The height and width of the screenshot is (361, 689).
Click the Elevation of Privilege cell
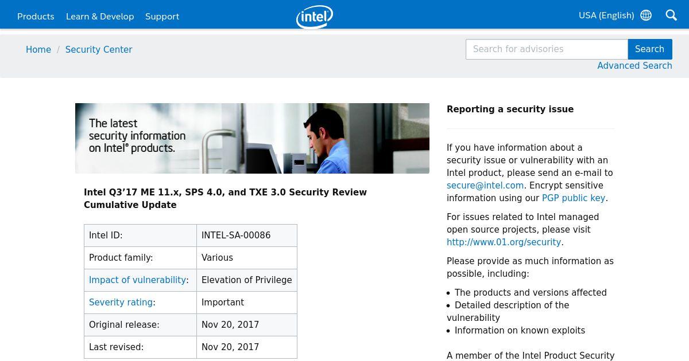click(x=247, y=280)
